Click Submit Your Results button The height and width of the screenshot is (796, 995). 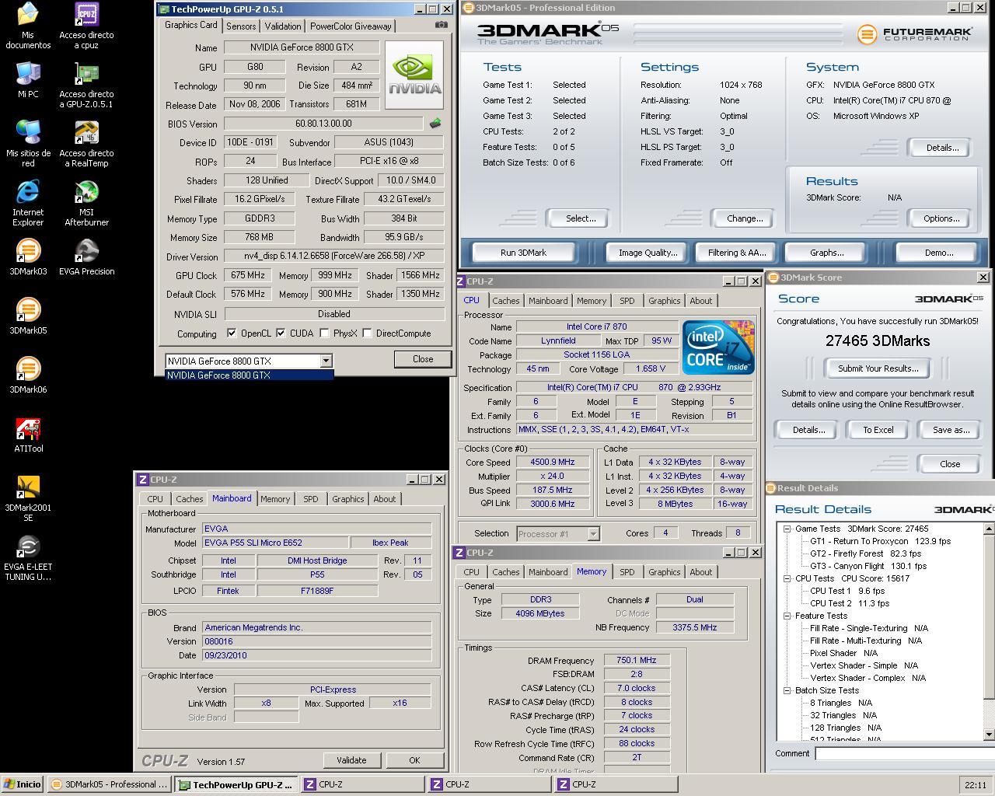pos(878,368)
